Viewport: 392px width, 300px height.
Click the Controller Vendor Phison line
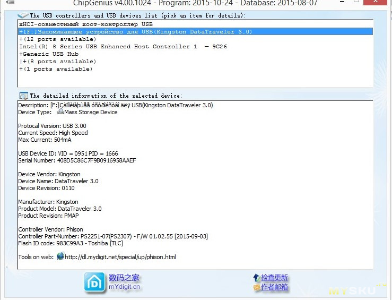point(50,229)
